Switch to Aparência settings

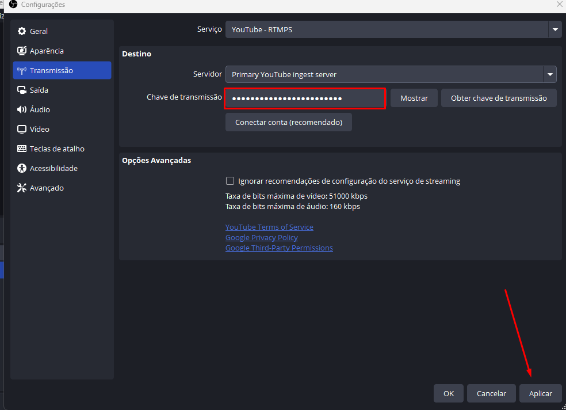click(x=62, y=51)
